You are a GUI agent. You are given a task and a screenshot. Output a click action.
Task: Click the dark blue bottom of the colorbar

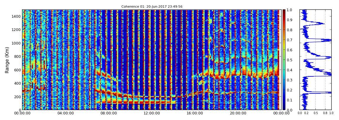point(284,108)
